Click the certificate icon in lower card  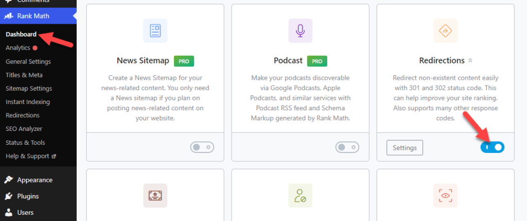(x=155, y=195)
